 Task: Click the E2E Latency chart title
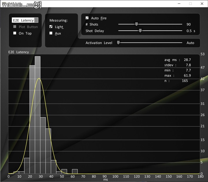point(18,52)
